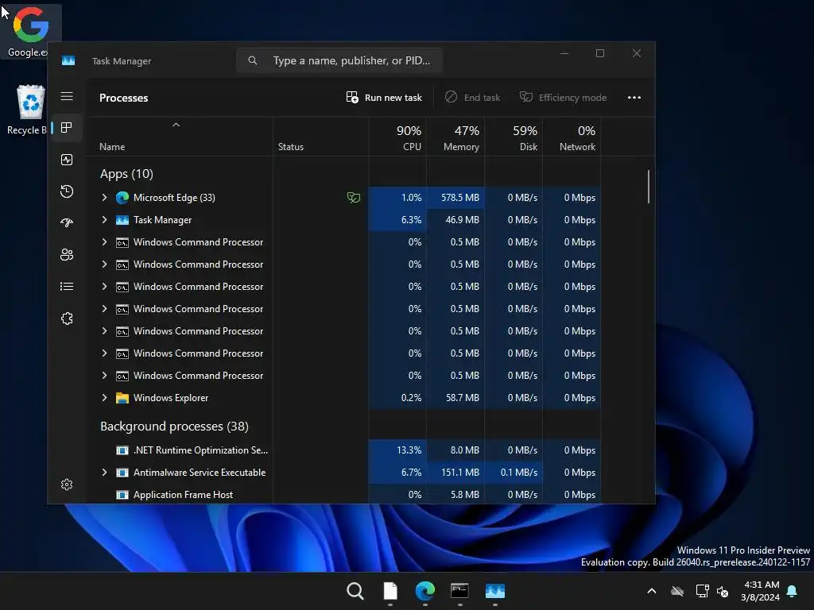
Task: Sort by the CPU column header
Action: tap(398, 137)
